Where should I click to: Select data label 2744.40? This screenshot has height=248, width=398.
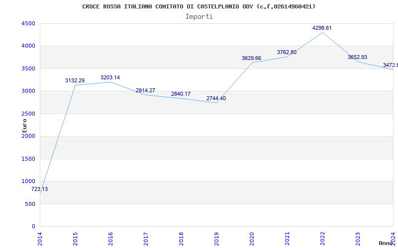(x=216, y=98)
